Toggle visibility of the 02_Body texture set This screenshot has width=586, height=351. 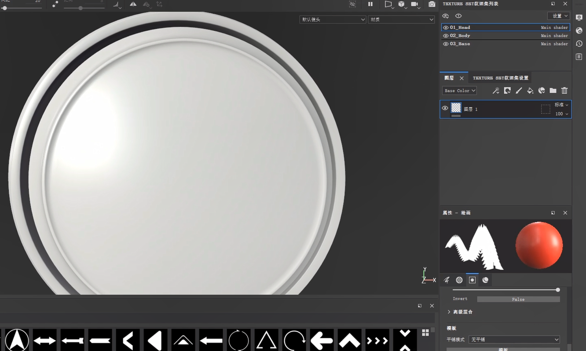click(445, 36)
